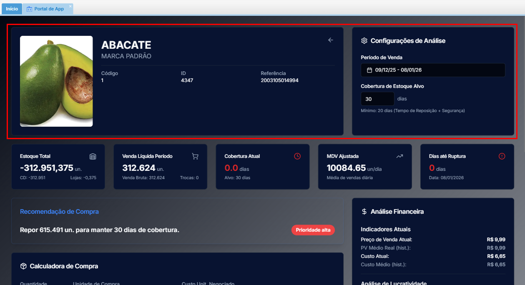
Task: Edit the Cobertura de Estoque Alvo days field
Action: tap(377, 99)
